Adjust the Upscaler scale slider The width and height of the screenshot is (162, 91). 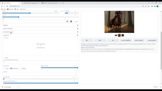40,79
